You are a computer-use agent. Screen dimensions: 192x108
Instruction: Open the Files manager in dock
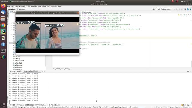[3, 19]
